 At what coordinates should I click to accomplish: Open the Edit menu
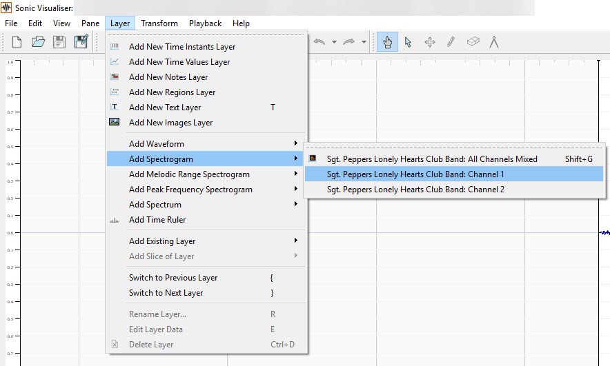pos(35,23)
